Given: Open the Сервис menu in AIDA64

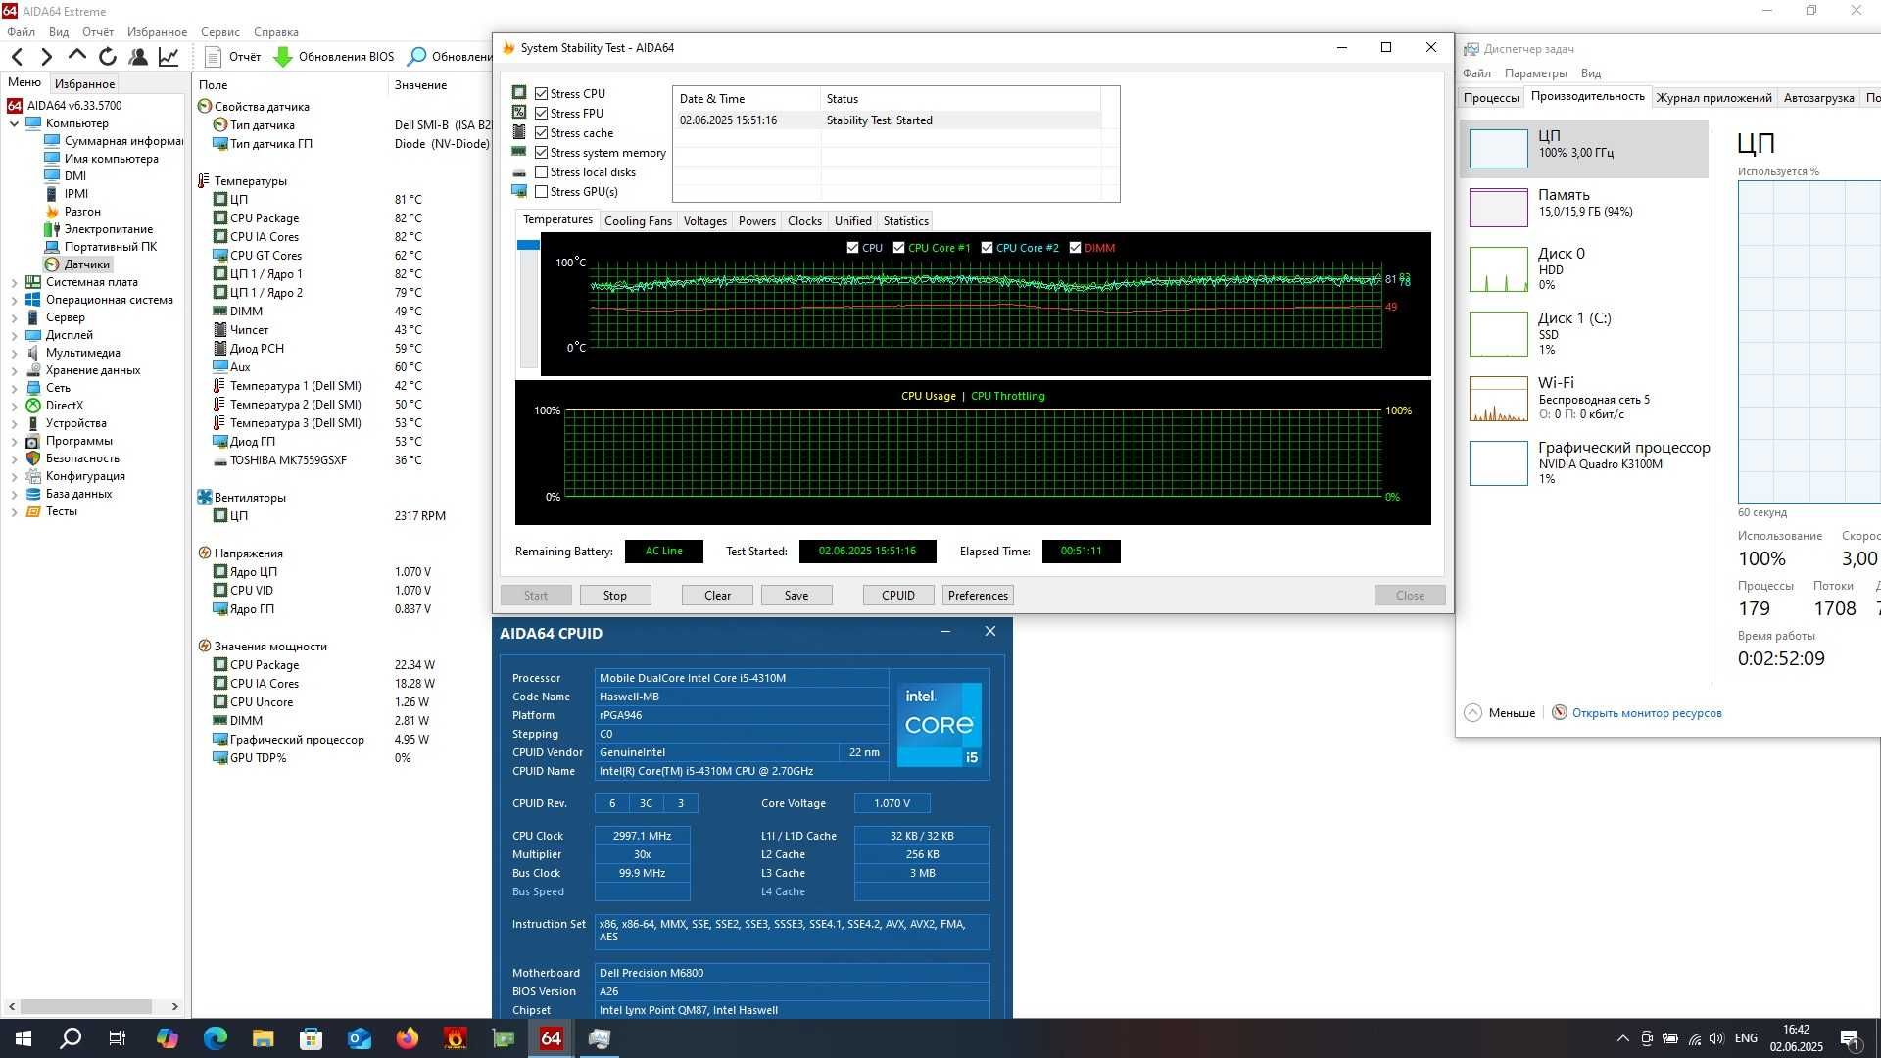Looking at the screenshot, I should pos(219,32).
